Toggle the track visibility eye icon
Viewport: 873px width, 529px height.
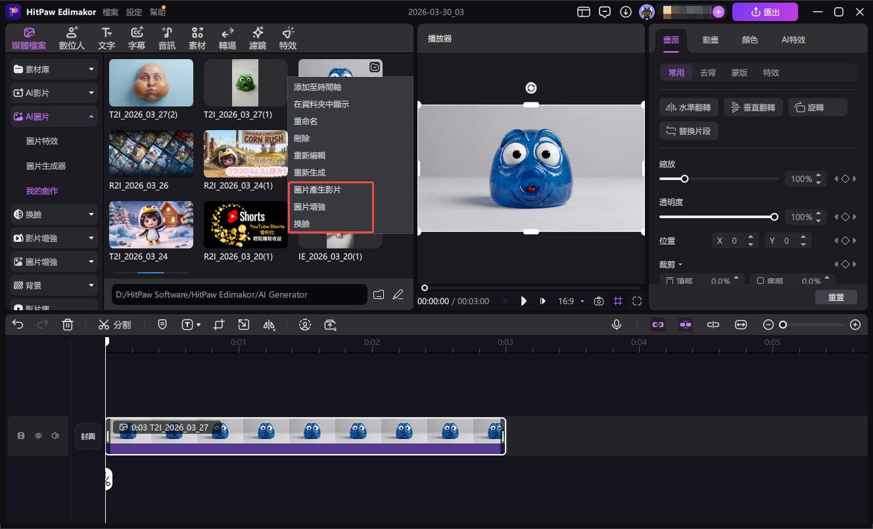point(39,436)
